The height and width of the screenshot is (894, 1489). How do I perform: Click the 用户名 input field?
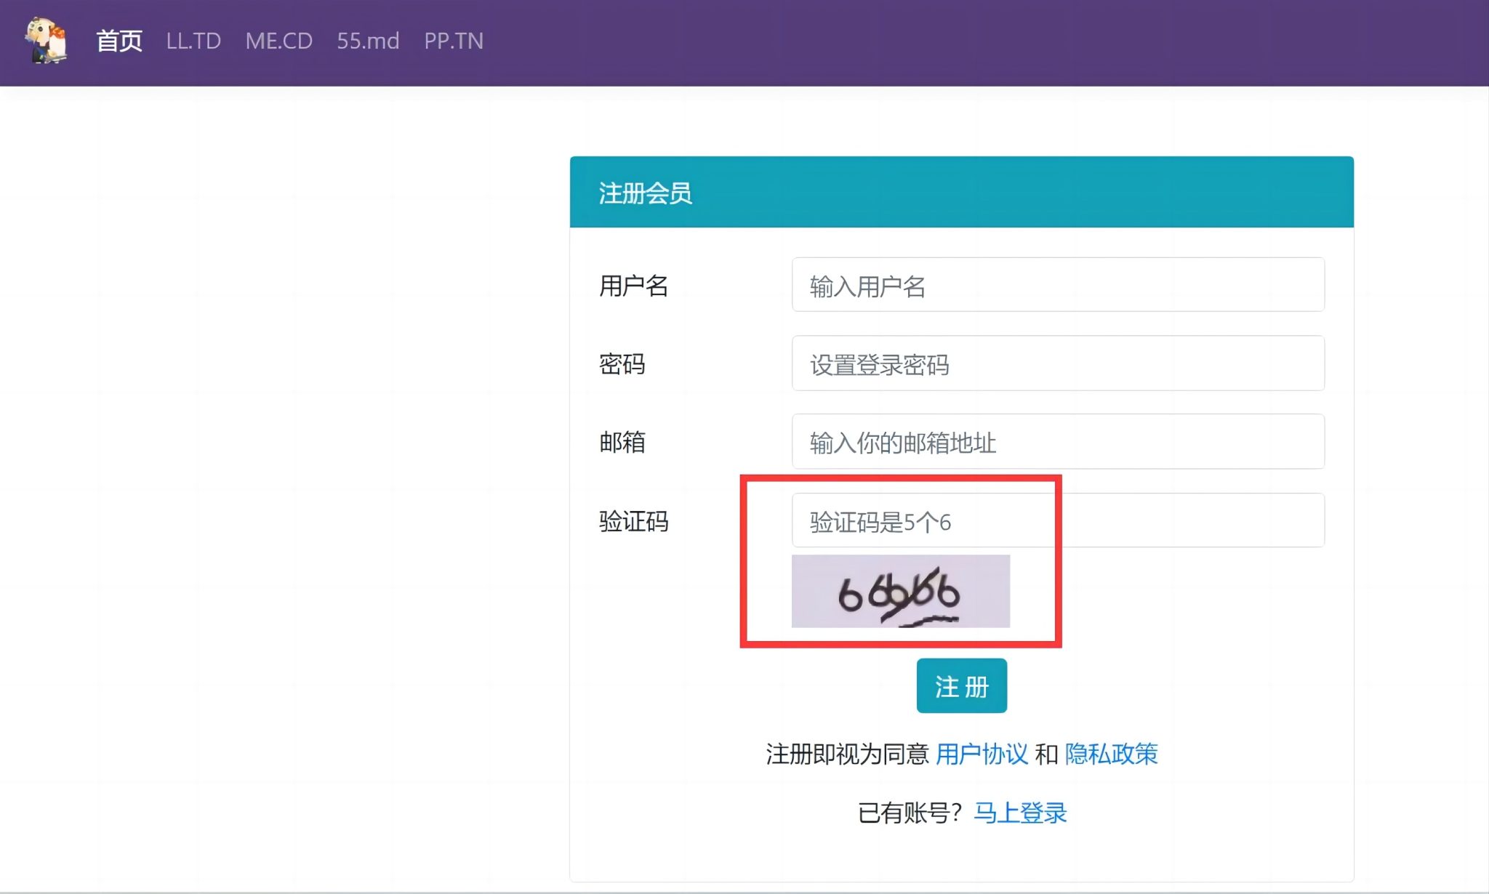[x=1058, y=286]
